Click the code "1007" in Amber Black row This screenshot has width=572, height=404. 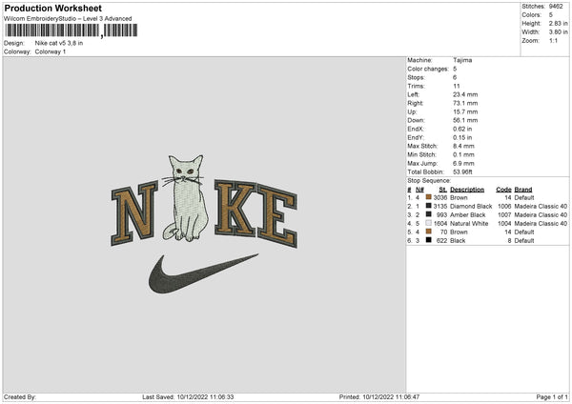pos(504,214)
